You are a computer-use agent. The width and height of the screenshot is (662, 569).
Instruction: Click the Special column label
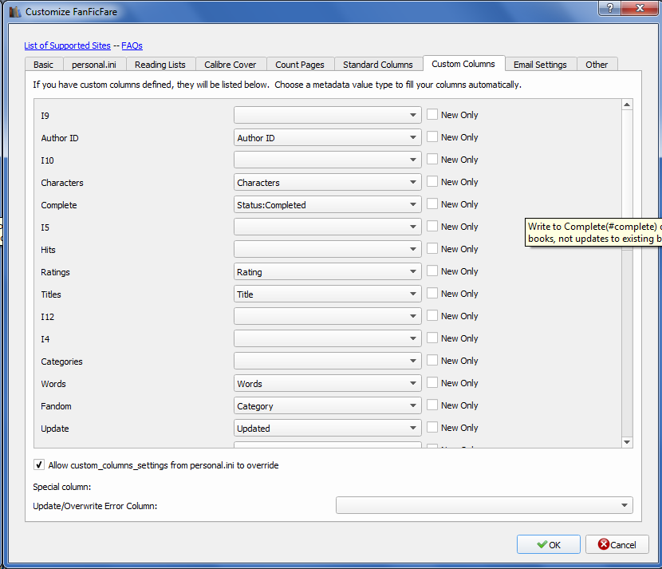click(x=61, y=487)
